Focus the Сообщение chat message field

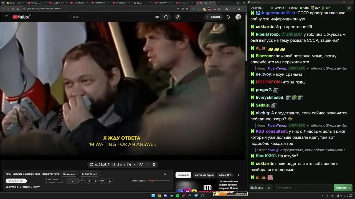pyautogui.click(x=303, y=188)
